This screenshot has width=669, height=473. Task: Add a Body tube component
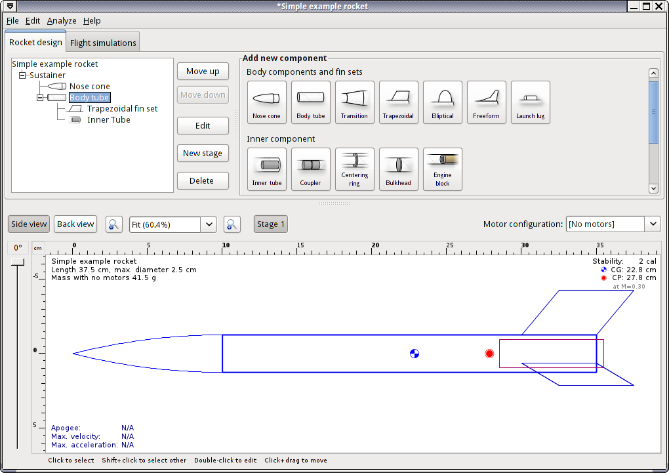310,102
